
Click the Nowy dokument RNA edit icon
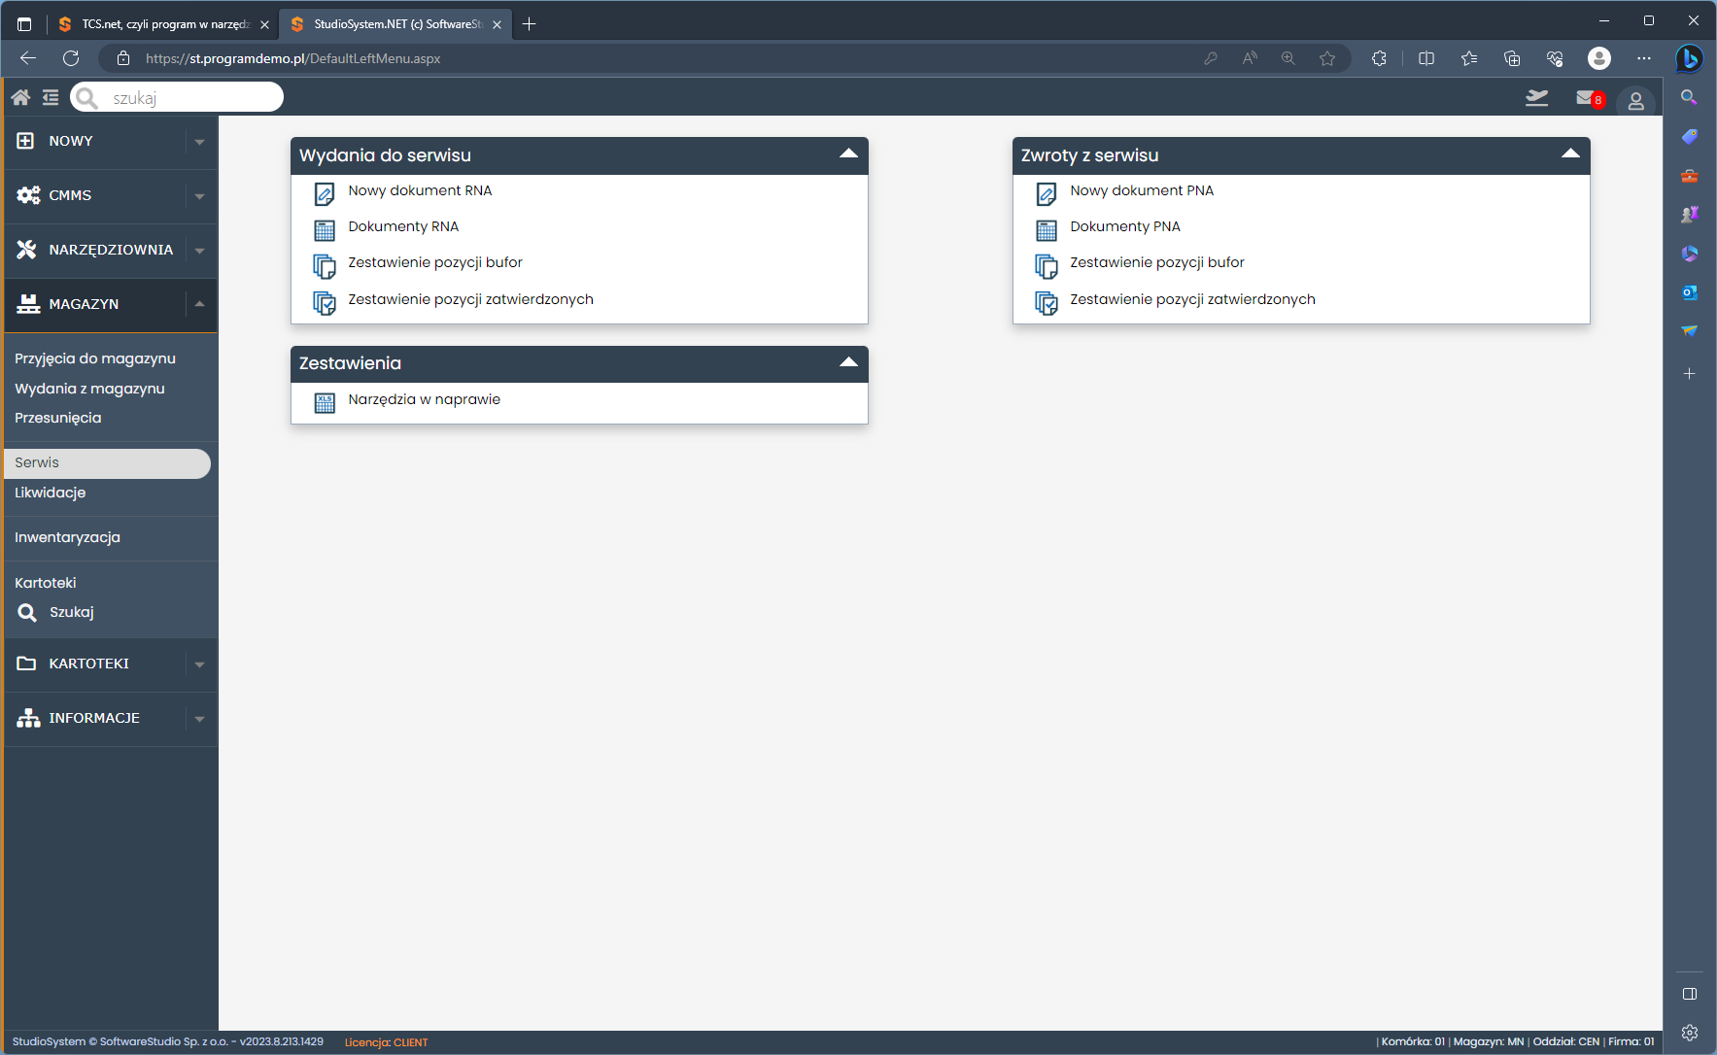[x=325, y=194]
